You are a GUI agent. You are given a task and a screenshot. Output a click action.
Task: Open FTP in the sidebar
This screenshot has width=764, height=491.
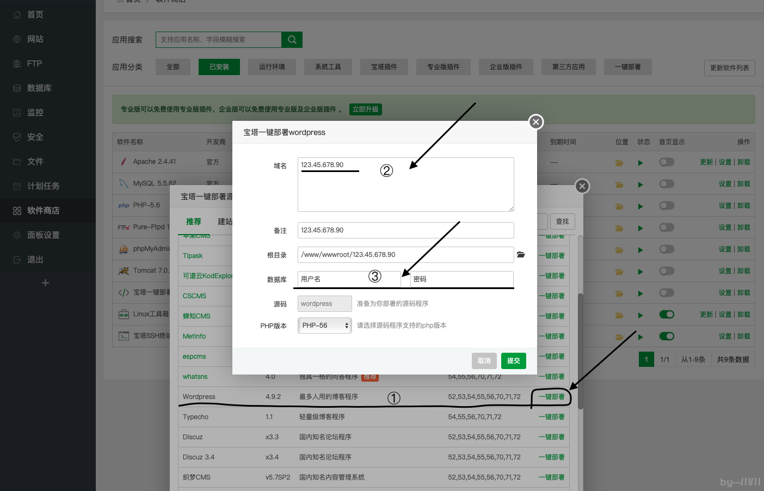(x=34, y=64)
